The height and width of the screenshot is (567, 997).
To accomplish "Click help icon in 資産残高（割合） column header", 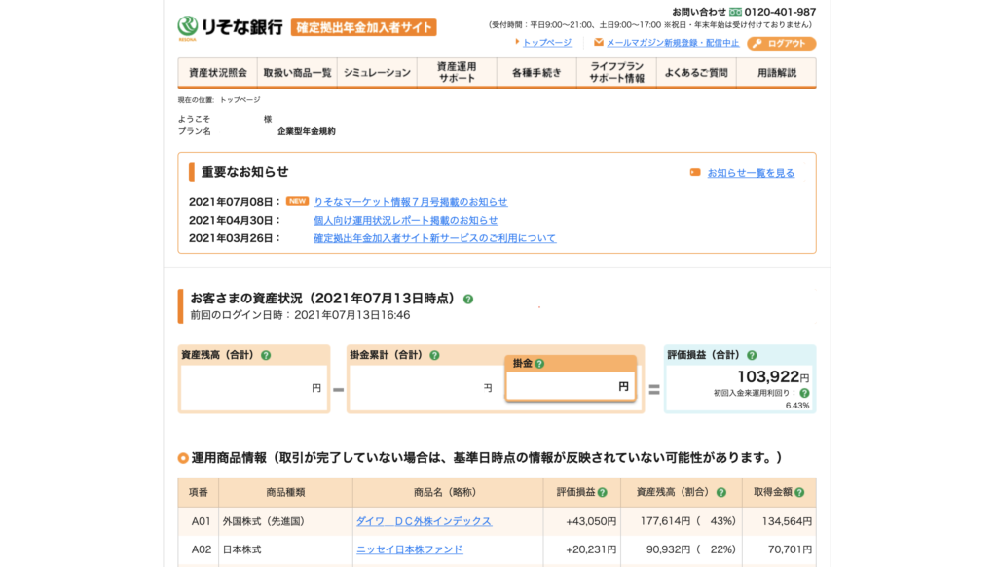I will coord(720,493).
